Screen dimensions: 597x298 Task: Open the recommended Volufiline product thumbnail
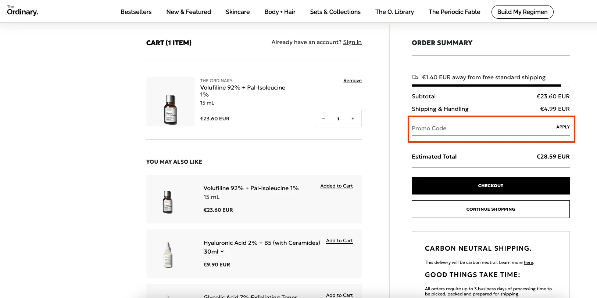168,202
